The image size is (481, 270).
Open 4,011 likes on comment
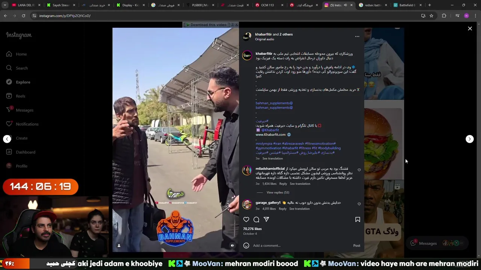point(269,209)
